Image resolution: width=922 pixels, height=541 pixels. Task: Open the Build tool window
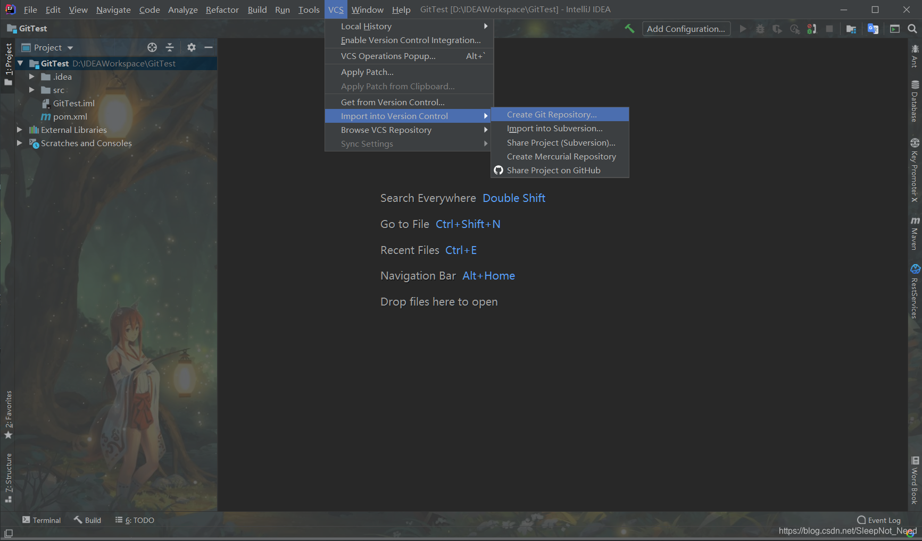click(x=87, y=520)
